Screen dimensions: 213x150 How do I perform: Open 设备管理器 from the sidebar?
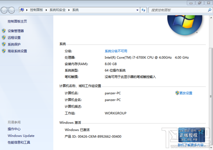[16, 31]
